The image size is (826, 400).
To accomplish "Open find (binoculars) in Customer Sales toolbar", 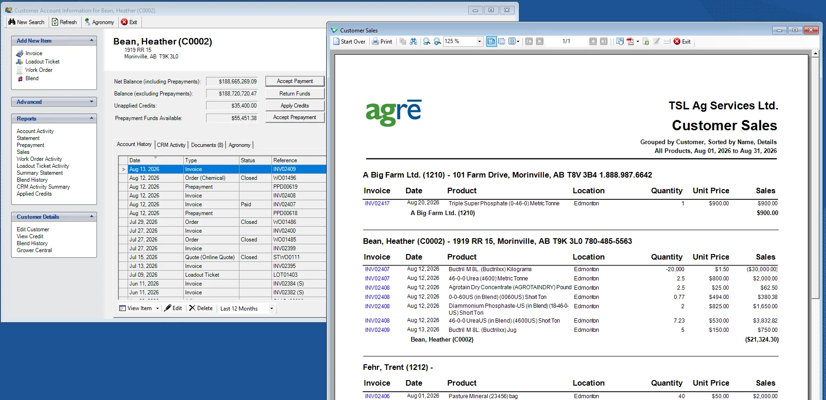I will (x=413, y=42).
